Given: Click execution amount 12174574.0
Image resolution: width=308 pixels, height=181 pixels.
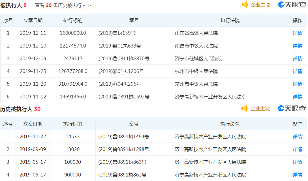Looking at the screenshot, I should tap(73, 46).
